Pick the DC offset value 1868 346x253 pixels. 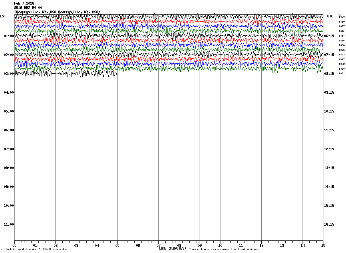click(342, 17)
